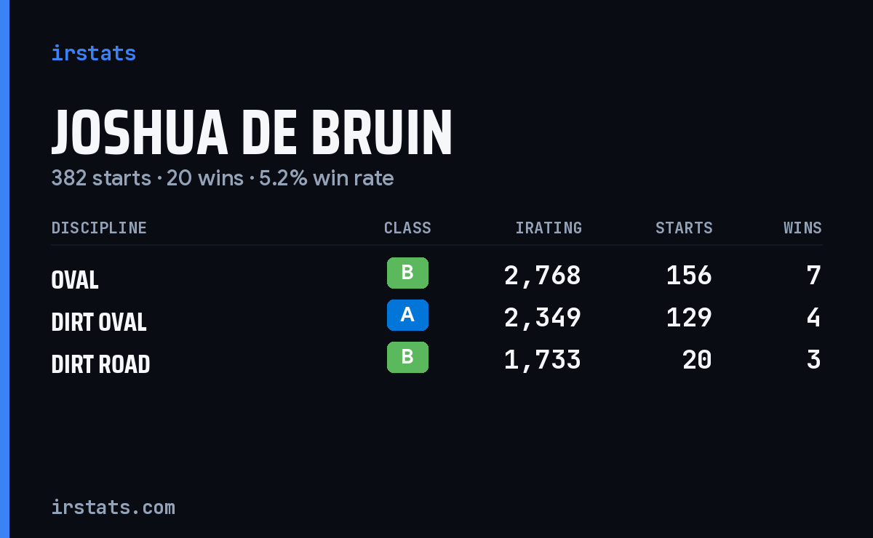Viewport: 873px width, 538px height.
Task: Sort by the STARTS column header
Action: [684, 228]
